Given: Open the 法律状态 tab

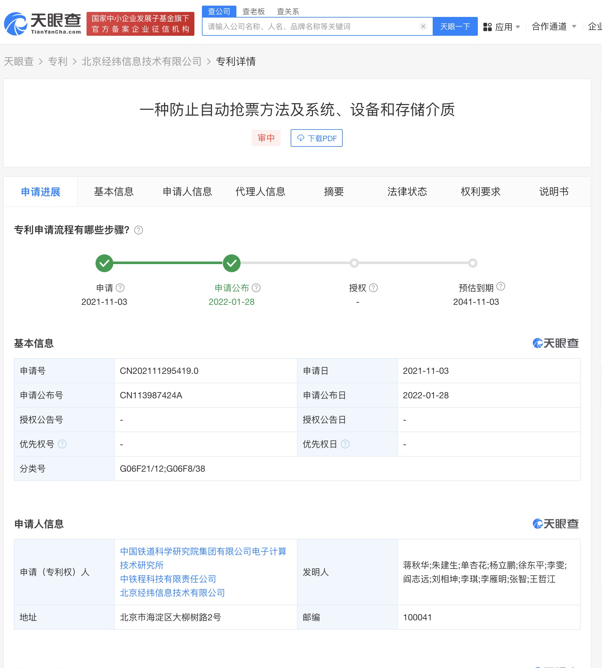Looking at the screenshot, I should (x=407, y=192).
